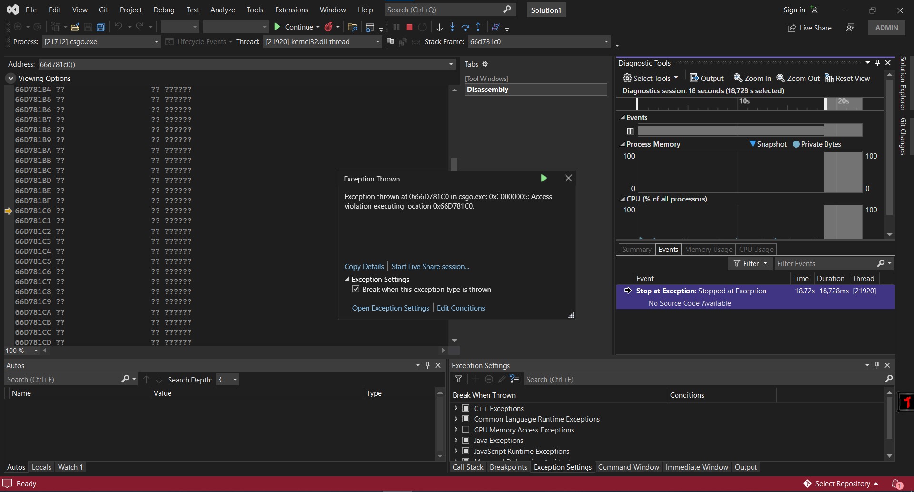Select the Private Bytes option for Process Memory
The image size is (914, 492).
797,144
